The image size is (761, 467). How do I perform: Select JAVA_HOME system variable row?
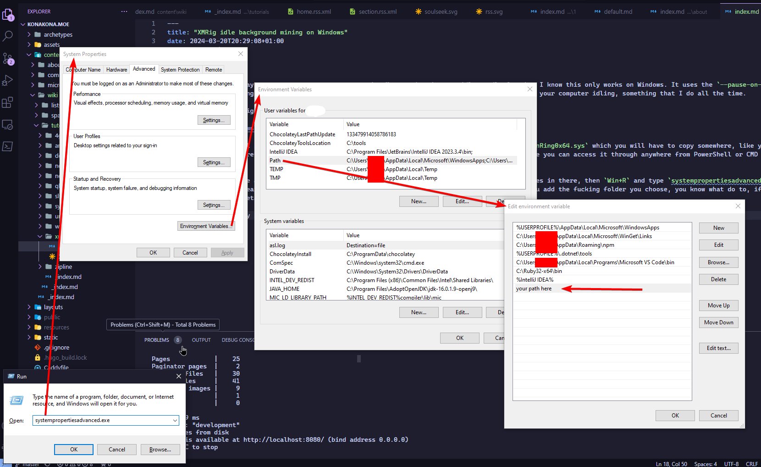click(385, 289)
